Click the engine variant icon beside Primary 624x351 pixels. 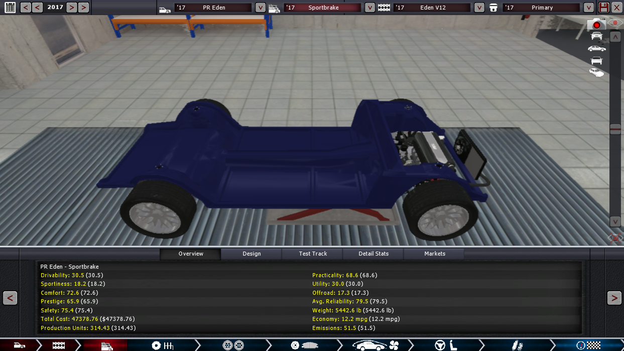[x=494, y=8]
